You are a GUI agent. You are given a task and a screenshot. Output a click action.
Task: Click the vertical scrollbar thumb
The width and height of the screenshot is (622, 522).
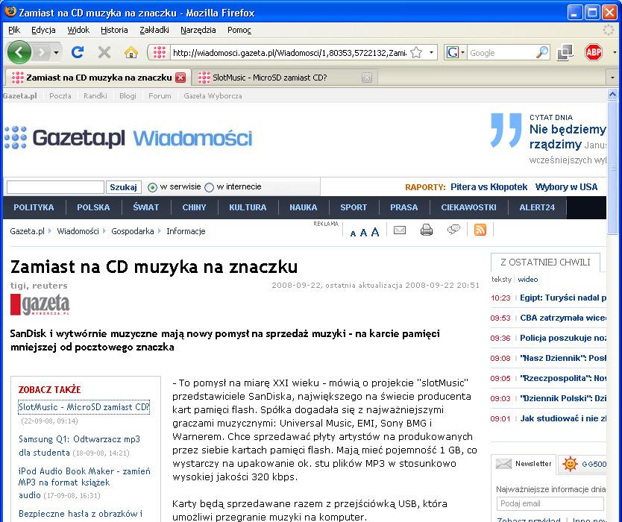[612, 167]
